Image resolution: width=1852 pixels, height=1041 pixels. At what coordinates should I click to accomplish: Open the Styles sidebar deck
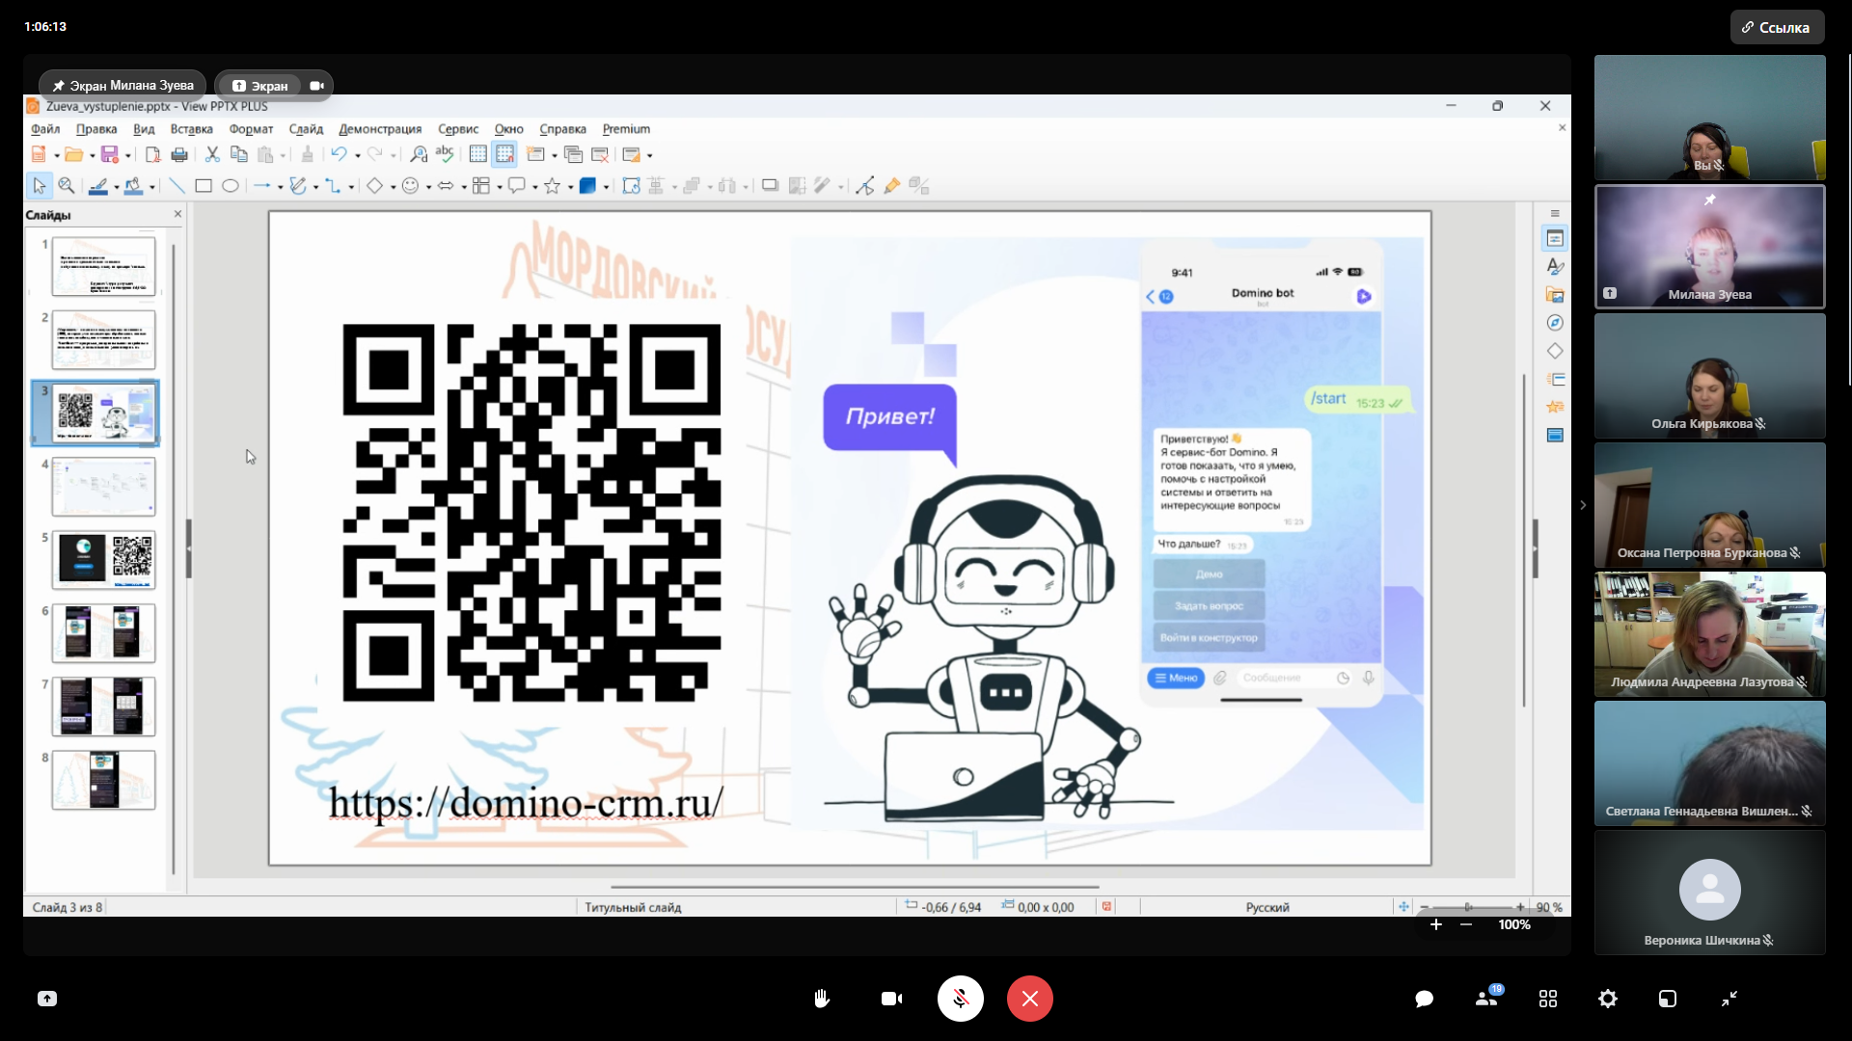tap(1555, 266)
